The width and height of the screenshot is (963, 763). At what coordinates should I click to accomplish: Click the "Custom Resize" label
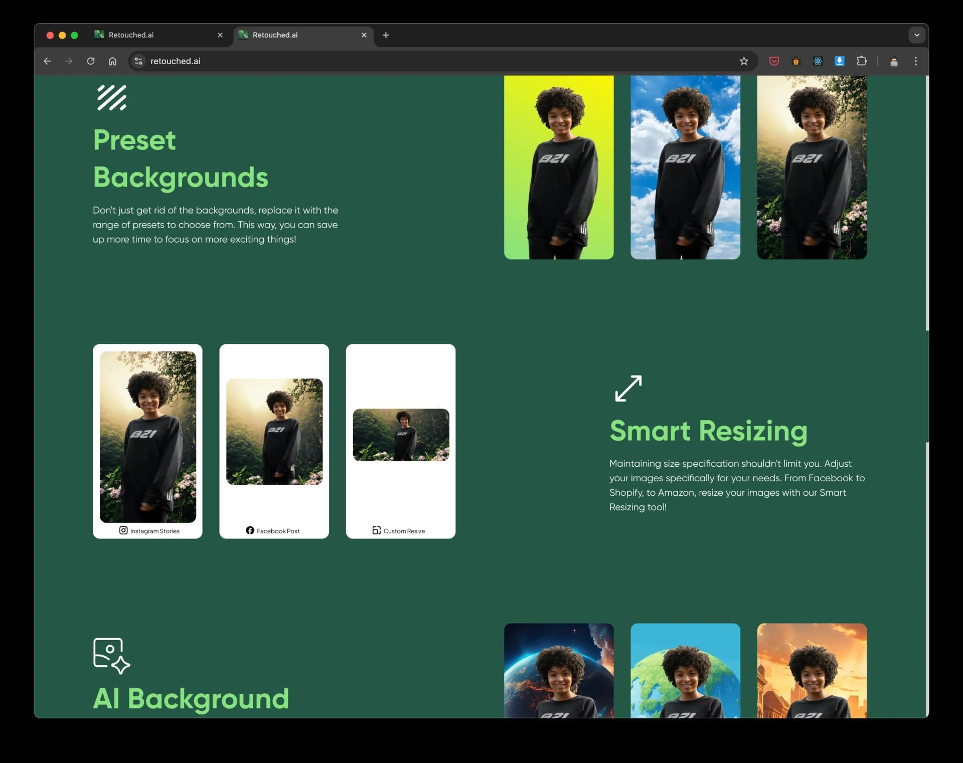404,531
